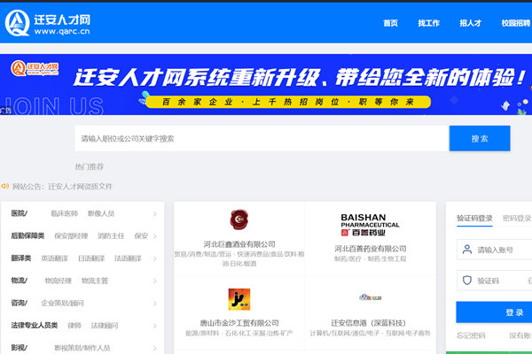Focus the 请输入账号 input field
This screenshot has height=354, width=532.
click(495, 250)
